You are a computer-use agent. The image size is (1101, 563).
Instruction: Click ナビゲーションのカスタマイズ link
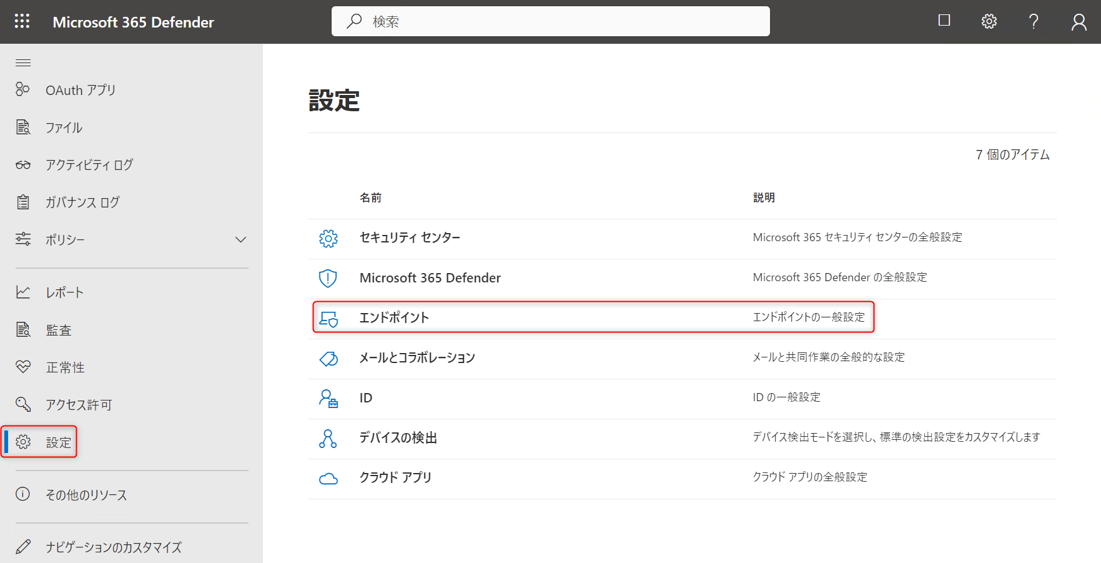pyautogui.click(x=113, y=547)
